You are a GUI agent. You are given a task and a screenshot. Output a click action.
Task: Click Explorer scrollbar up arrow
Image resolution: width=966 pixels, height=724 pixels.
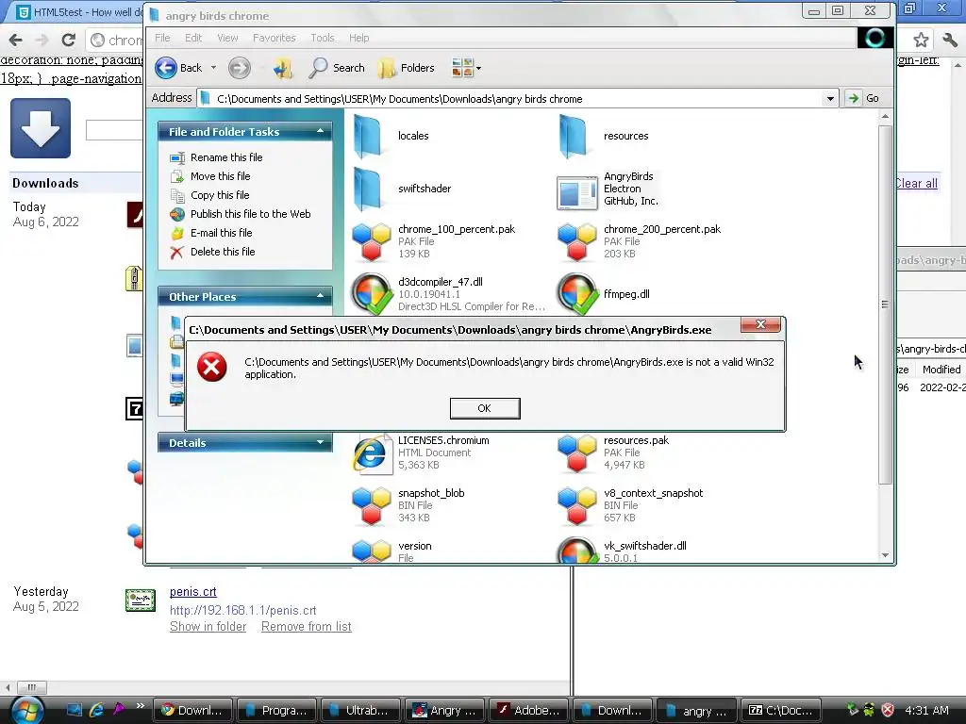pos(885,116)
